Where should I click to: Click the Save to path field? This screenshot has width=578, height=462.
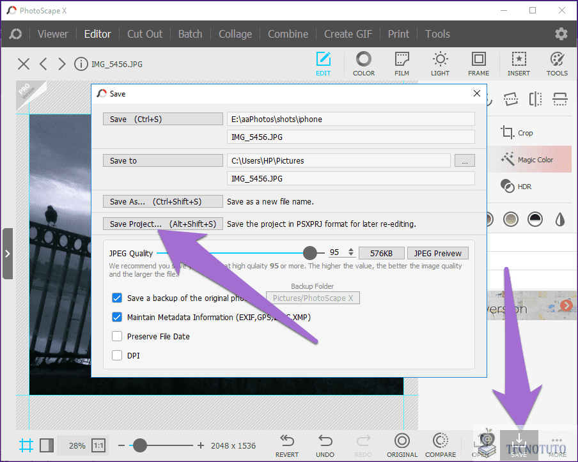[339, 160]
